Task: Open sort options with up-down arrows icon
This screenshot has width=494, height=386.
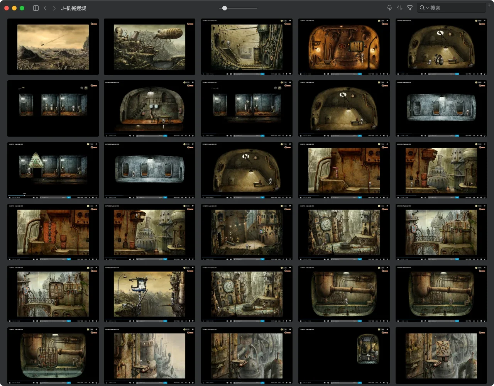Action: tap(400, 8)
